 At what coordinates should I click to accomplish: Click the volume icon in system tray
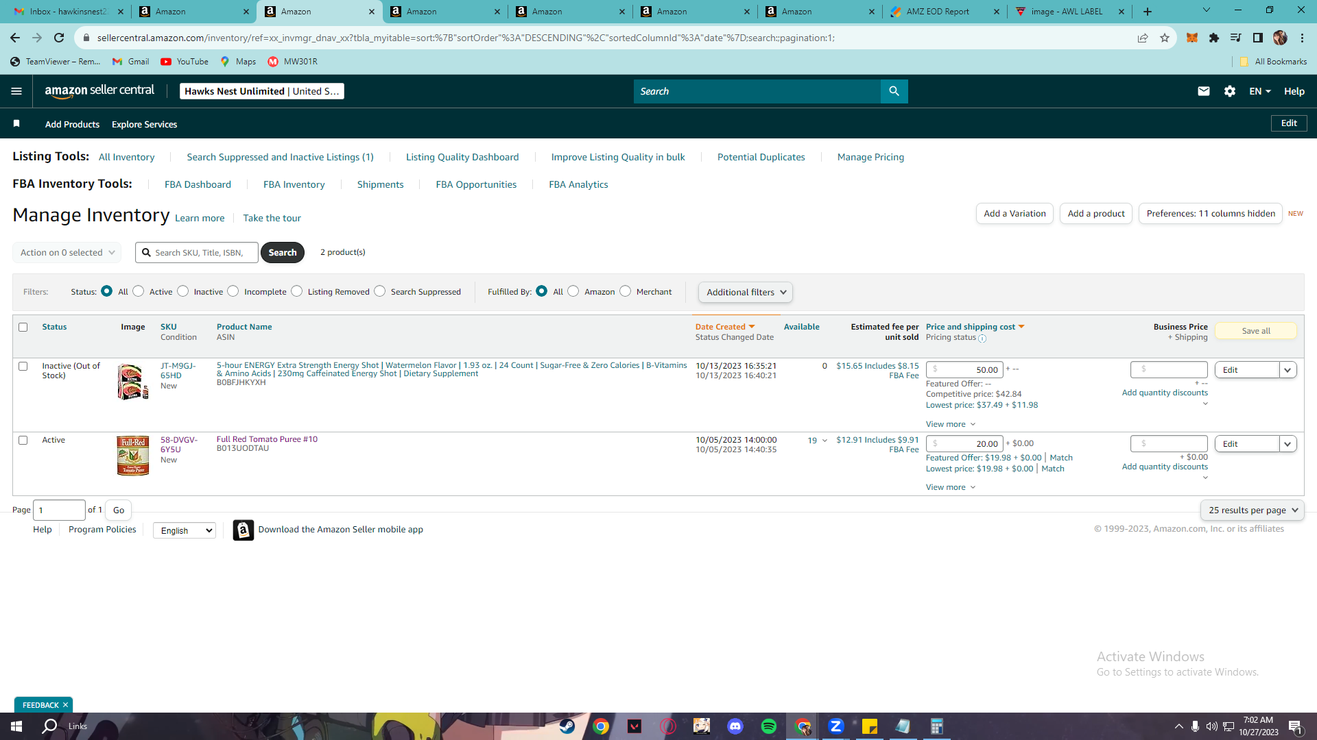[1212, 726]
